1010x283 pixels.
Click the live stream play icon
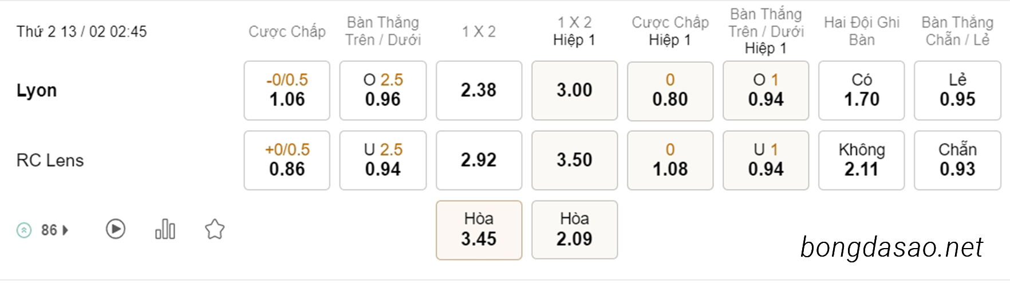pos(116,229)
